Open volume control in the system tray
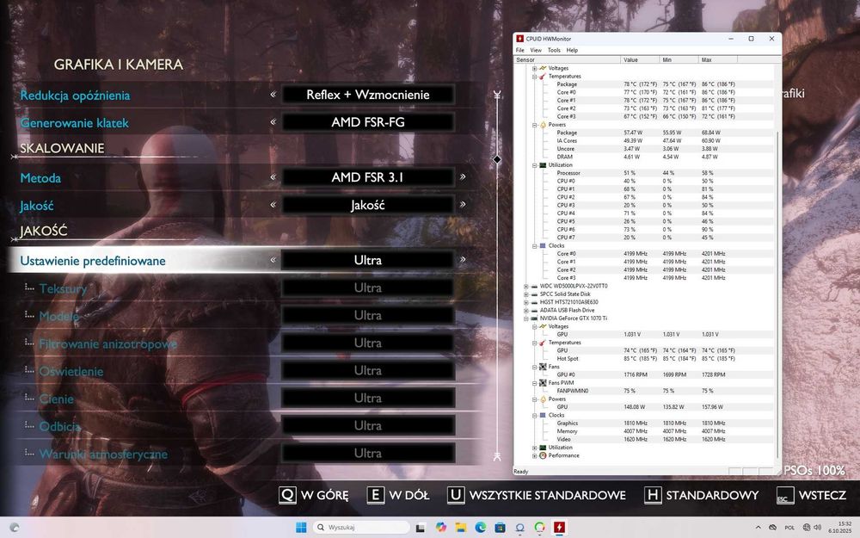The width and height of the screenshot is (860, 538). coord(817,527)
